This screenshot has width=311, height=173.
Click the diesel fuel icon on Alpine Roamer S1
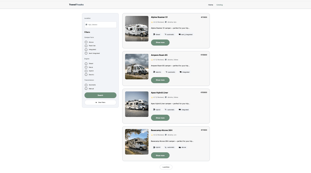pos(154,34)
